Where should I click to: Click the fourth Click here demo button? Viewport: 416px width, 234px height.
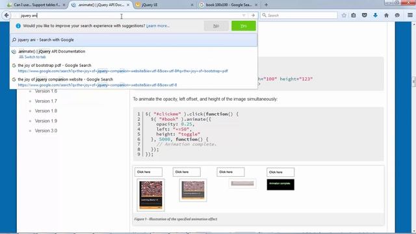[280, 172]
